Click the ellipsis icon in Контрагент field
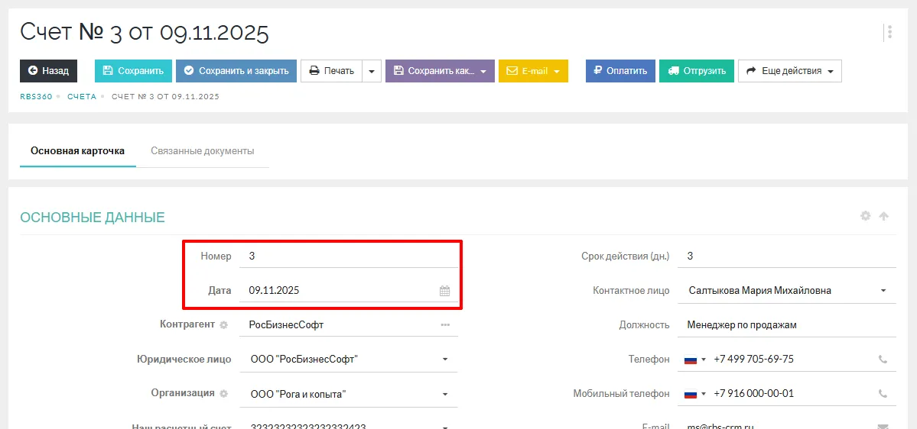This screenshot has width=917, height=429. click(x=445, y=325)
